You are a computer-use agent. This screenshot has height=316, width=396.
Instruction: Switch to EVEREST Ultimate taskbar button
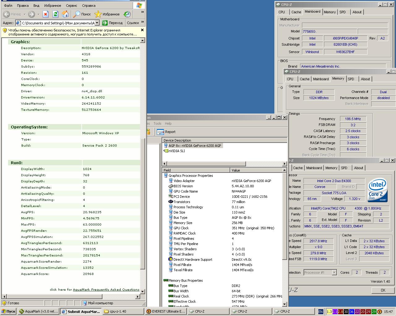[166, 311]
